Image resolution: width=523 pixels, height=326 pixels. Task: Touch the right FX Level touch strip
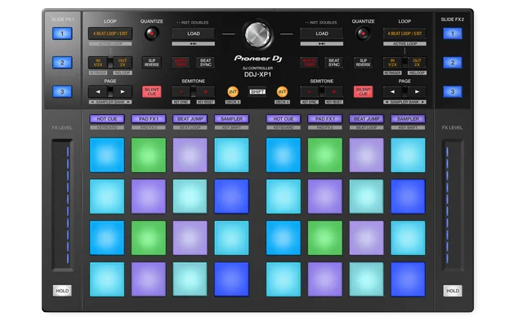453,205
